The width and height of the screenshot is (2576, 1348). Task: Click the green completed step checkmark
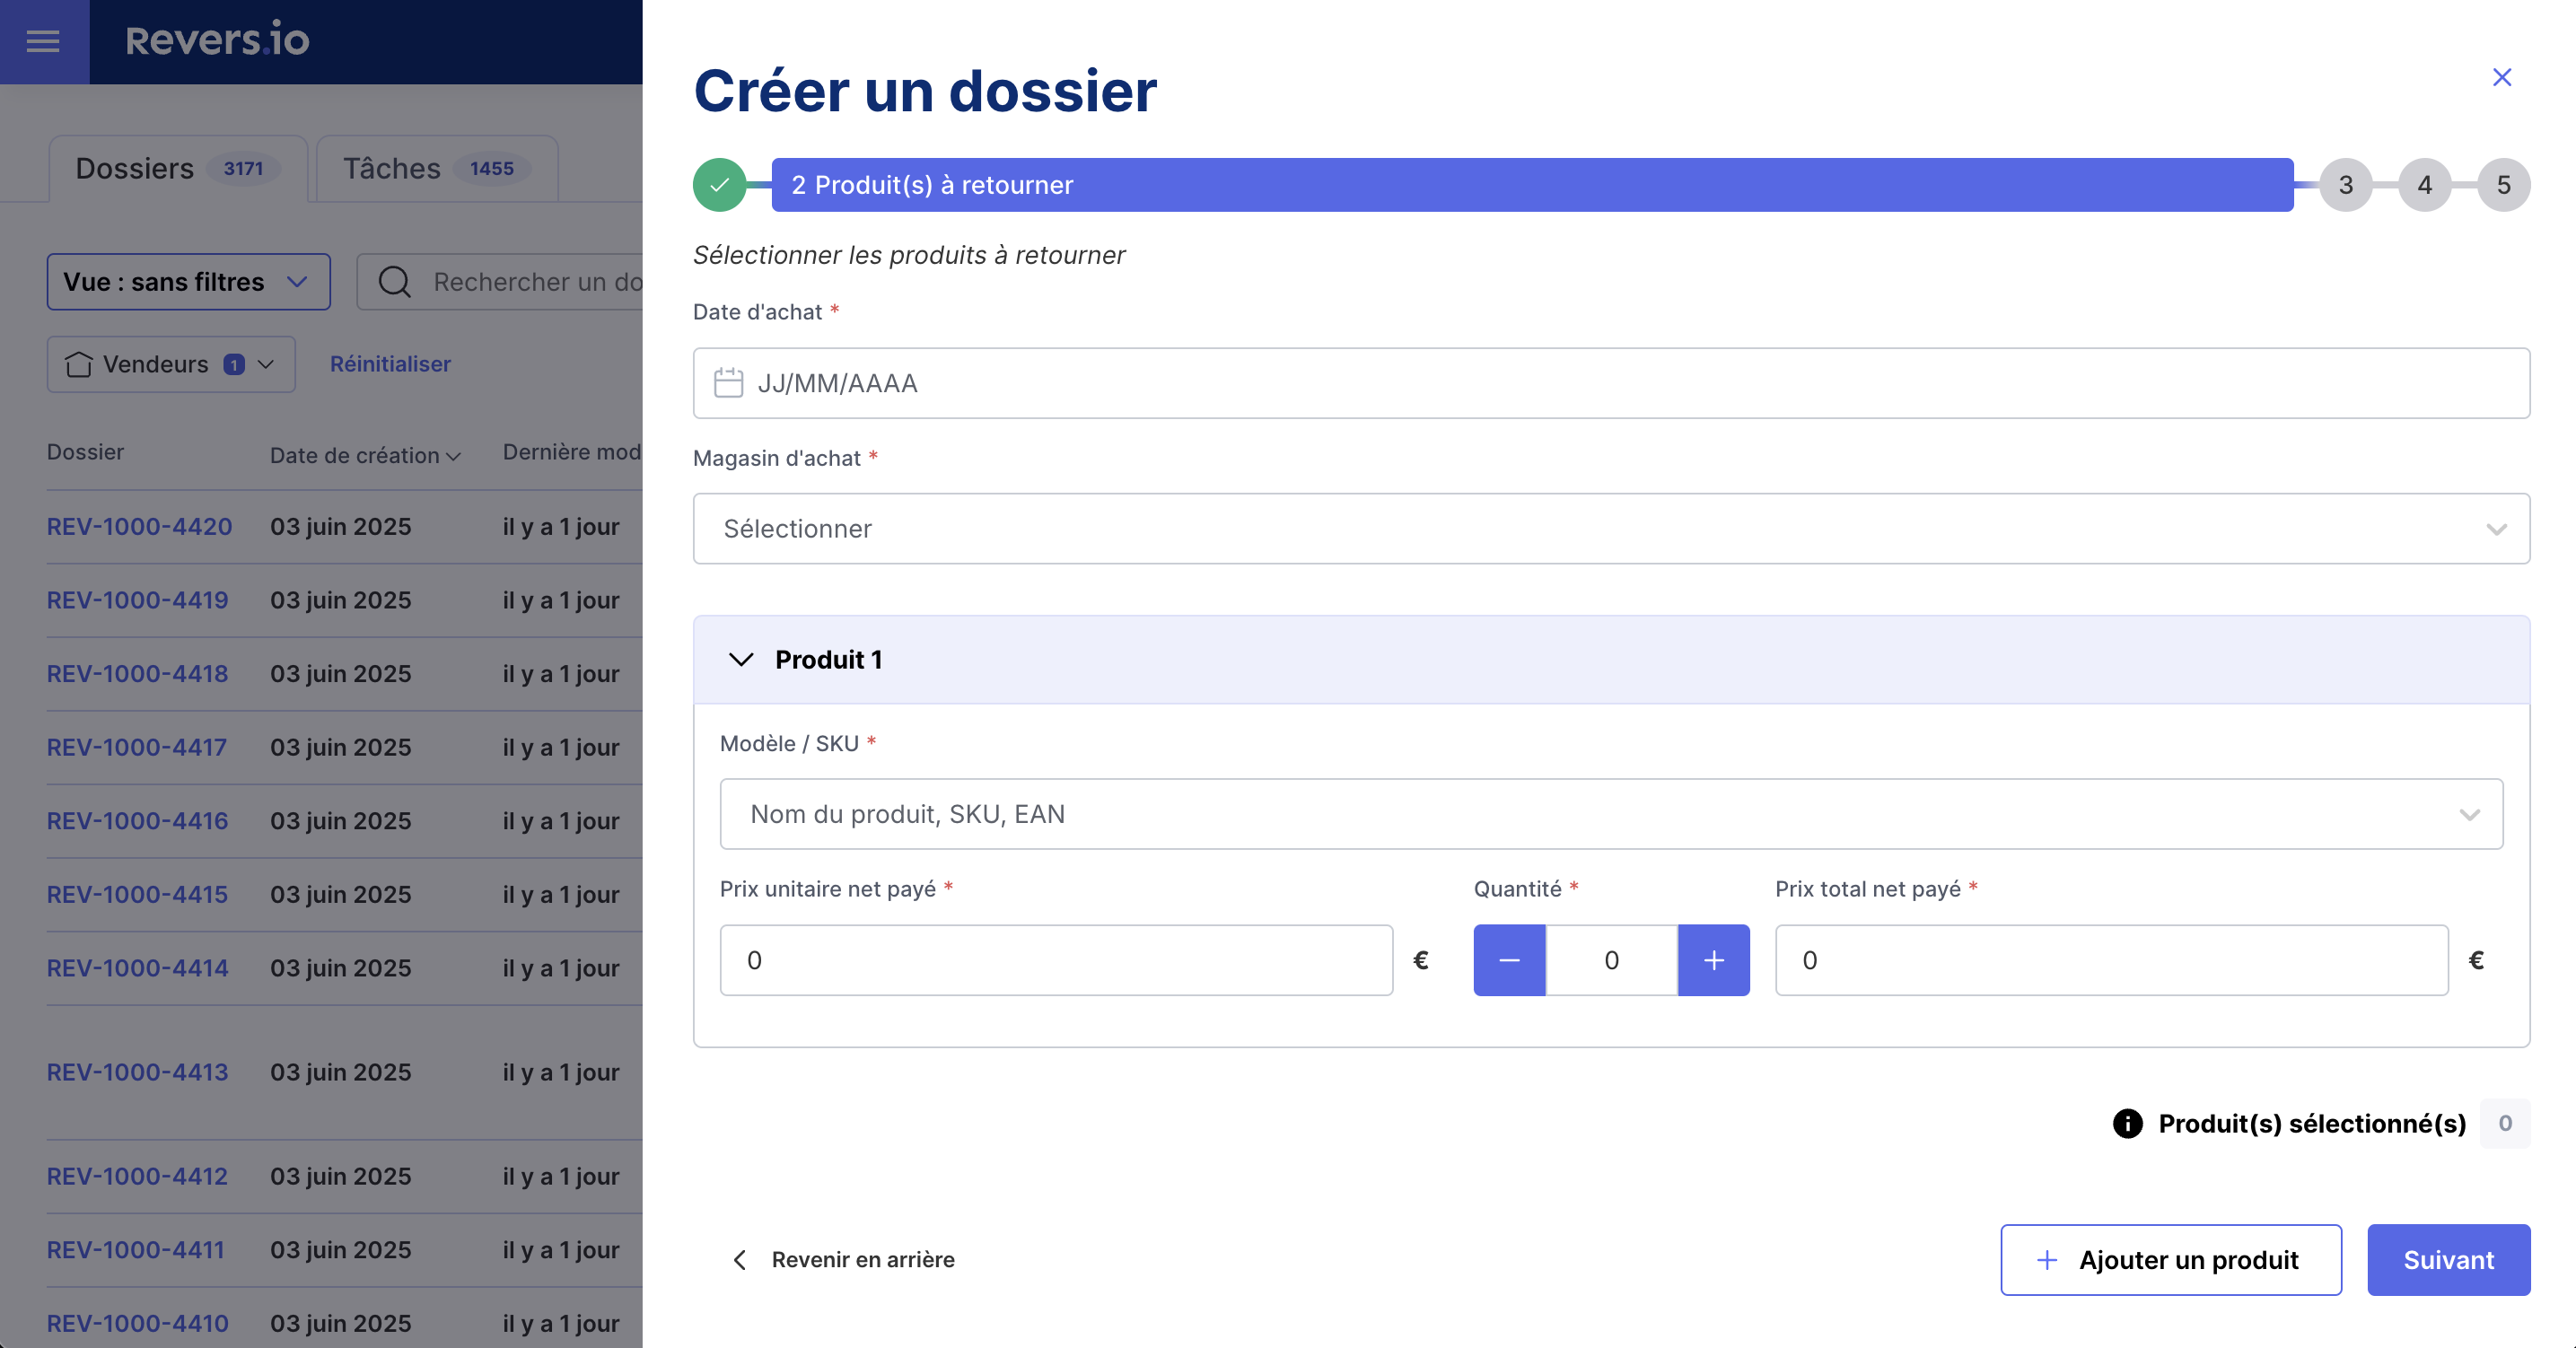coord(720,185)
